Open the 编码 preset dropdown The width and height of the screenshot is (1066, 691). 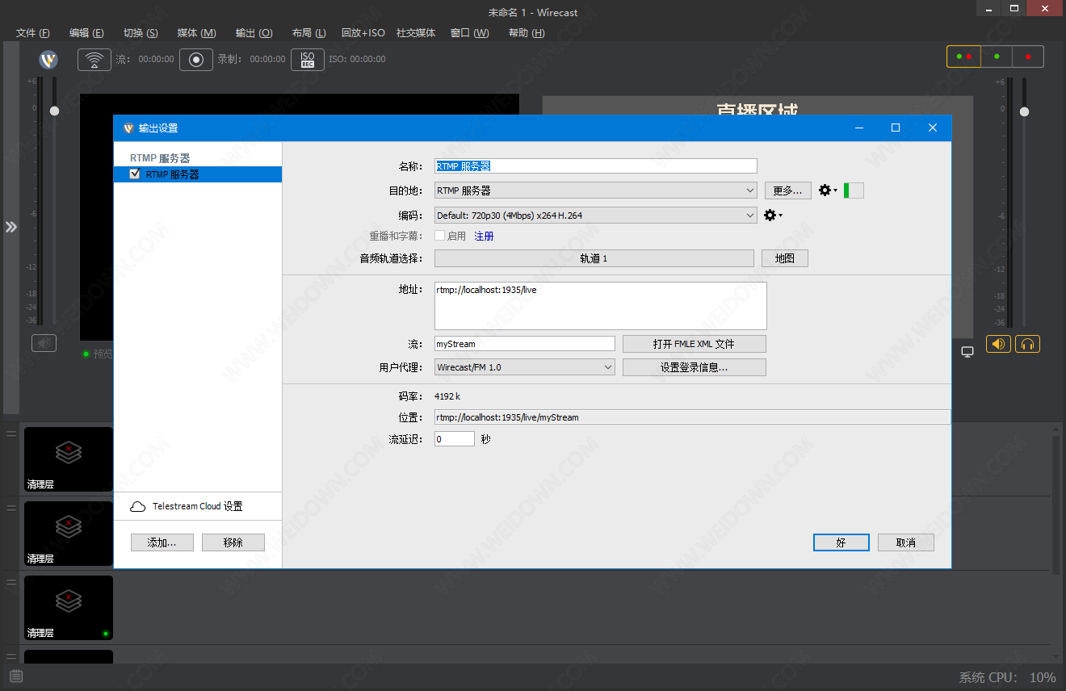(x=595, y=216)
